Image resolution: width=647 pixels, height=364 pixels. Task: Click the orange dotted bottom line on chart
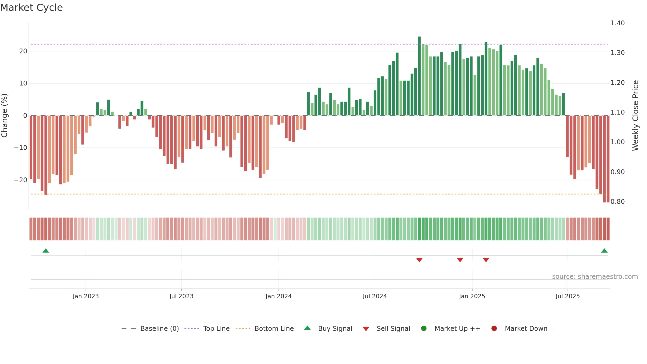[319, 194]
